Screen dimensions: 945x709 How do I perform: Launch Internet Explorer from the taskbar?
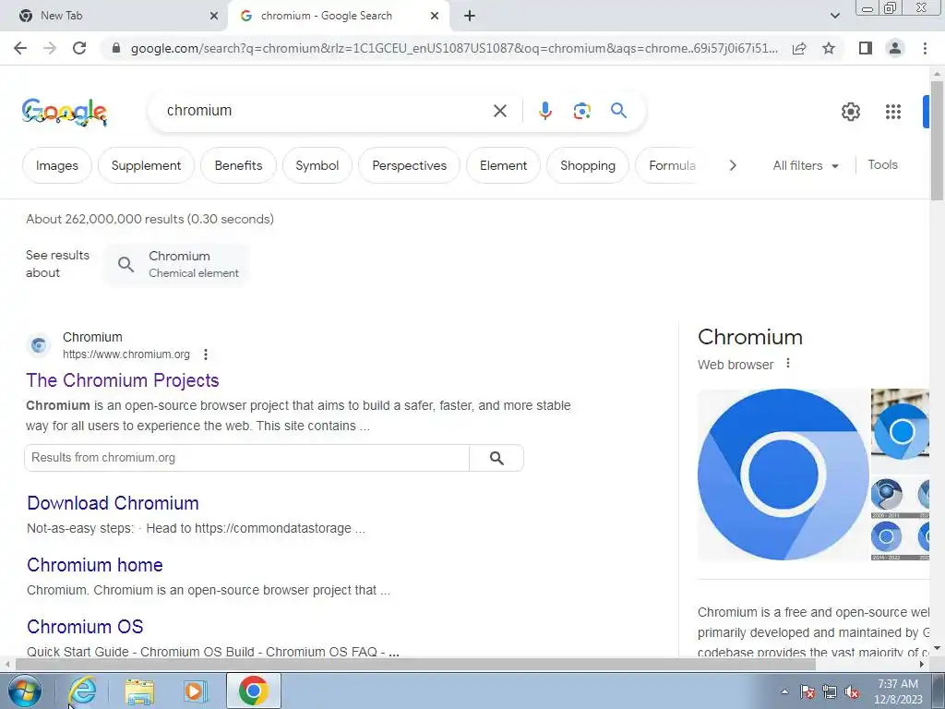pos(82,691)
